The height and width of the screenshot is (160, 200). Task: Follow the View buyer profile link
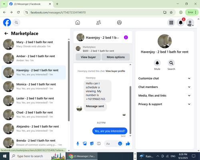[x=115, y=71]
